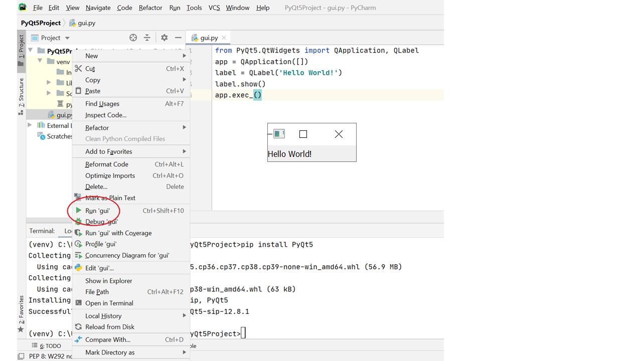This screenshot has width=642, height=361.
Task: Click the terminal command prompt input
Action: [x=243, y=334]
